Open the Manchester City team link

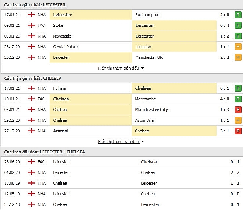151,110
